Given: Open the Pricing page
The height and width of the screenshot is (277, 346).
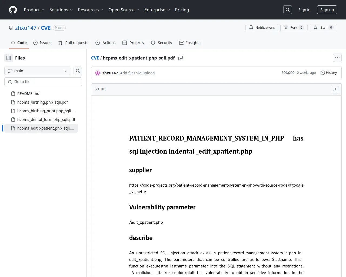Looking at the screenshot, I should (182, 10).
